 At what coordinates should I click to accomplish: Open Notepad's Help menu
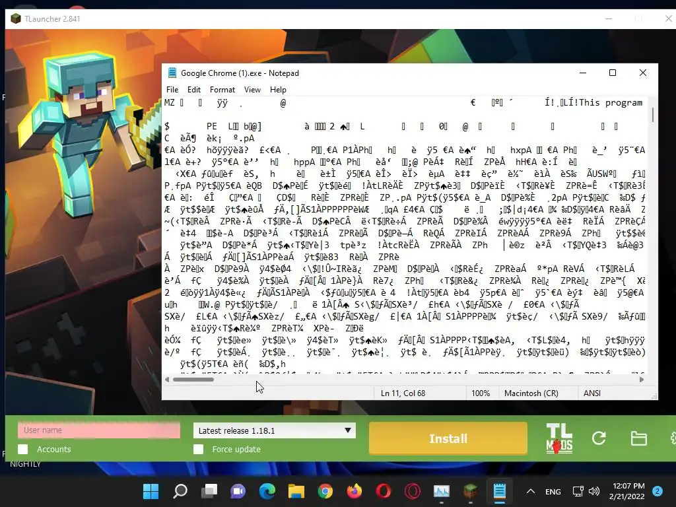coord(278,90)
